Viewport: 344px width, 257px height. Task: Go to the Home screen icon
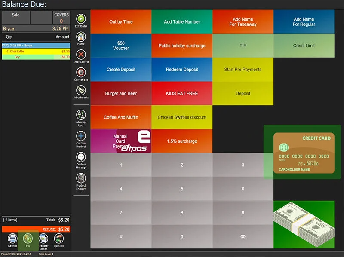(81, 37)
